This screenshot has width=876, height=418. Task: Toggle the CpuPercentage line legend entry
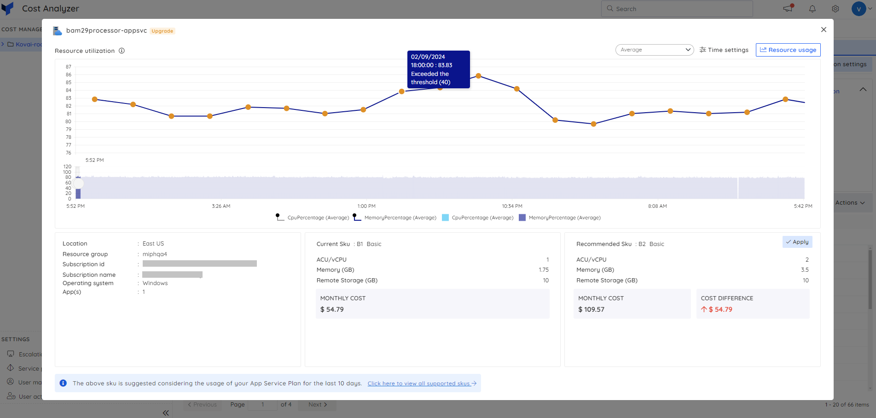[313, 218]
